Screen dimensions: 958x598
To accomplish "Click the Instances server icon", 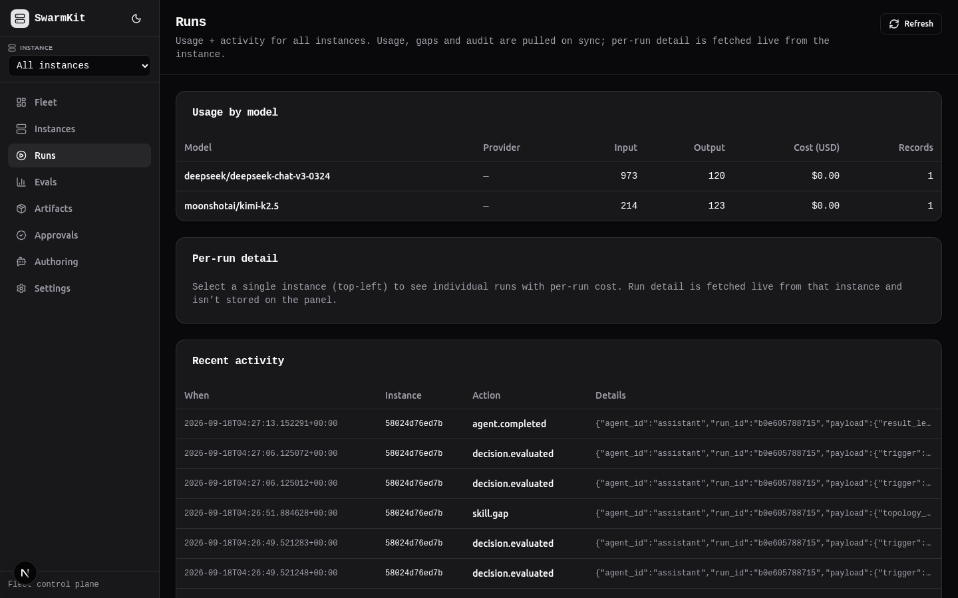I will click(x=21, y=129).
